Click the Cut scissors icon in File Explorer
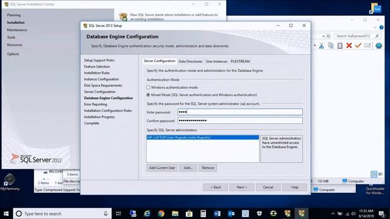Viewport: 390px width, 219px height. click(321, 46)
